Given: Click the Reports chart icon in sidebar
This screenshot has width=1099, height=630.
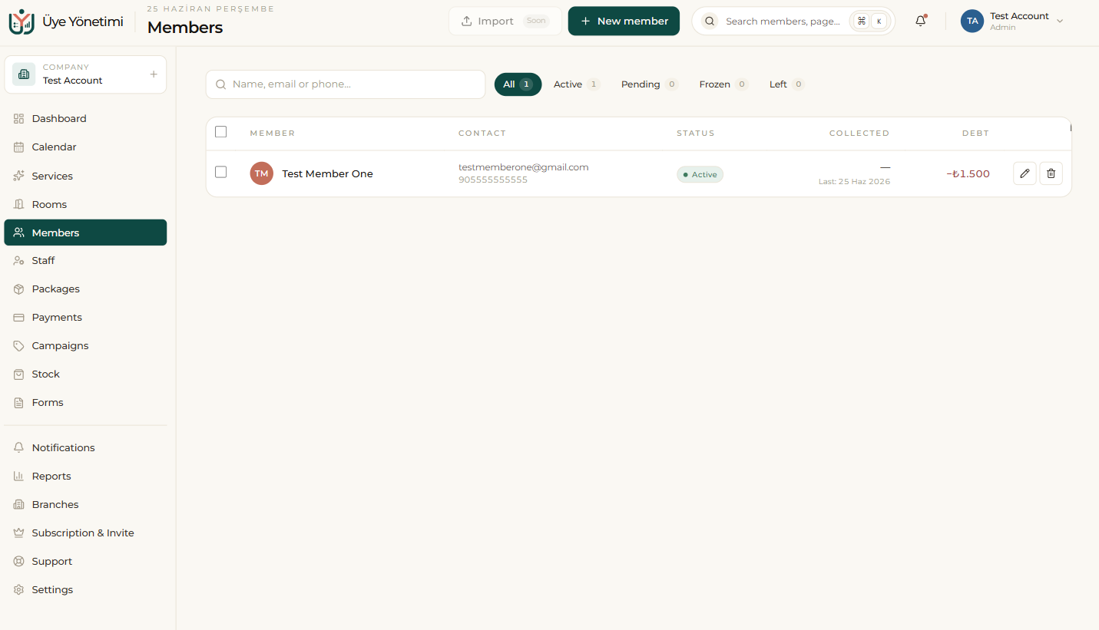Looking at the screenshot, I should (x=19, y=477).
